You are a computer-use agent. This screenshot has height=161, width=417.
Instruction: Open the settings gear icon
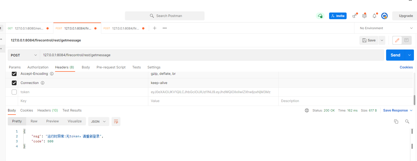(364, 16)
